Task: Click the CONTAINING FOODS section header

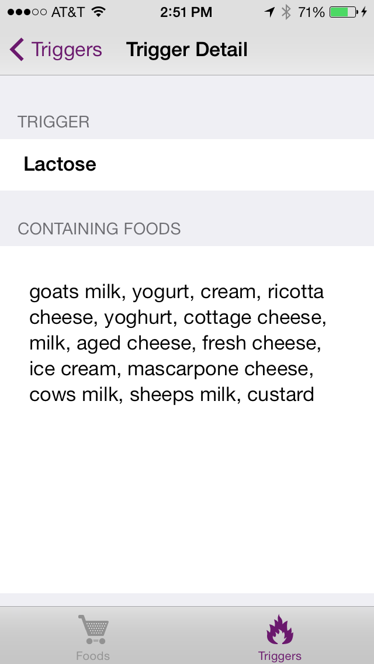Action: tap(99, 228)
